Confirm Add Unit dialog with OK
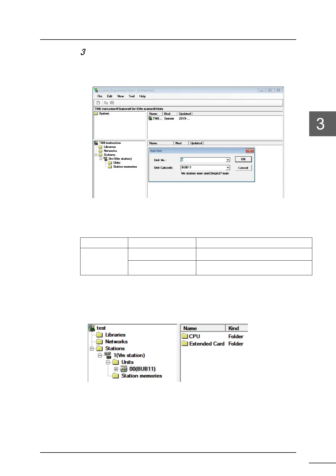The image size is (336, 476). click(243, 159)
